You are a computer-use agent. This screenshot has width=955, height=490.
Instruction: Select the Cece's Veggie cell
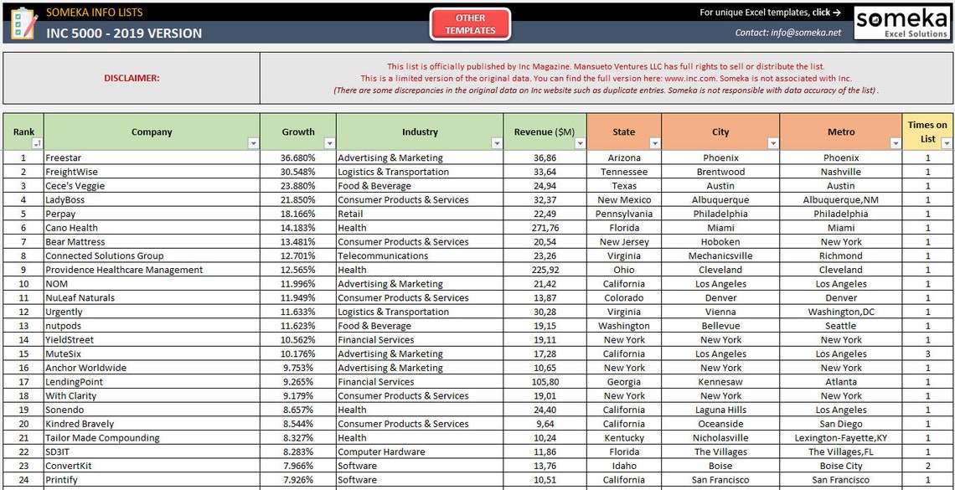(x=152, y=186)
